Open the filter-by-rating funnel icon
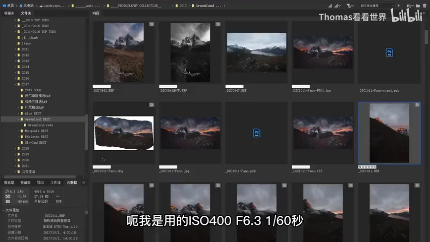This screenshot has width=430, height=242. tap(348, 6)
